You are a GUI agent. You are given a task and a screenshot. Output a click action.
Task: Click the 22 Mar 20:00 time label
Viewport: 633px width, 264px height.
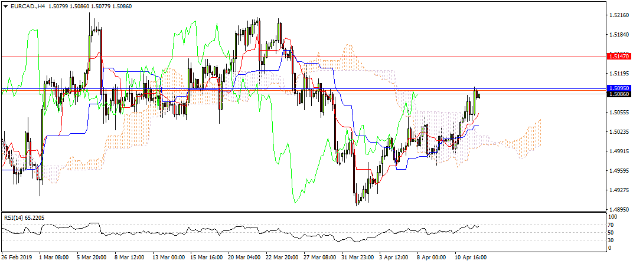point(283,257)
